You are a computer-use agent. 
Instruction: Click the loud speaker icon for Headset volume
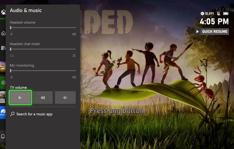click(x=74, y=34)
